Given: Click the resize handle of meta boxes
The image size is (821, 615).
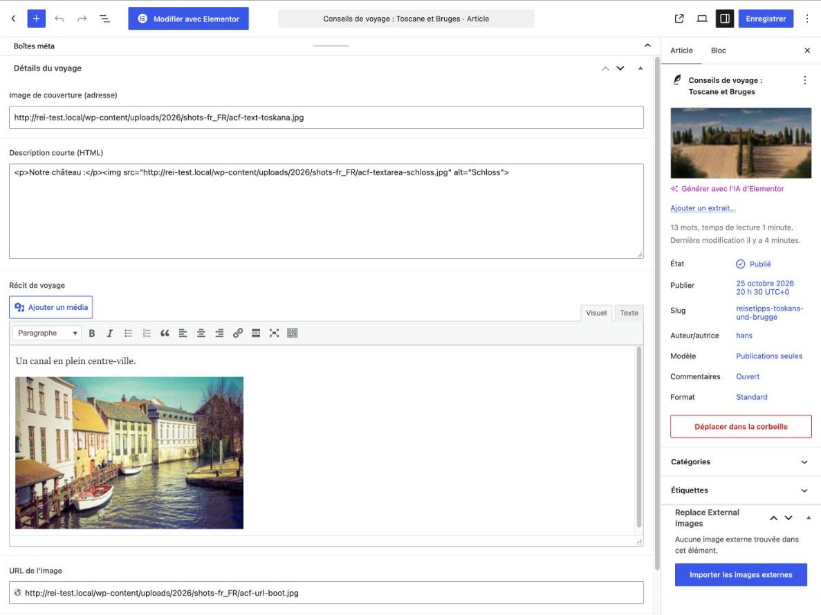Looking at the screenshot, I should coord(331,46).
